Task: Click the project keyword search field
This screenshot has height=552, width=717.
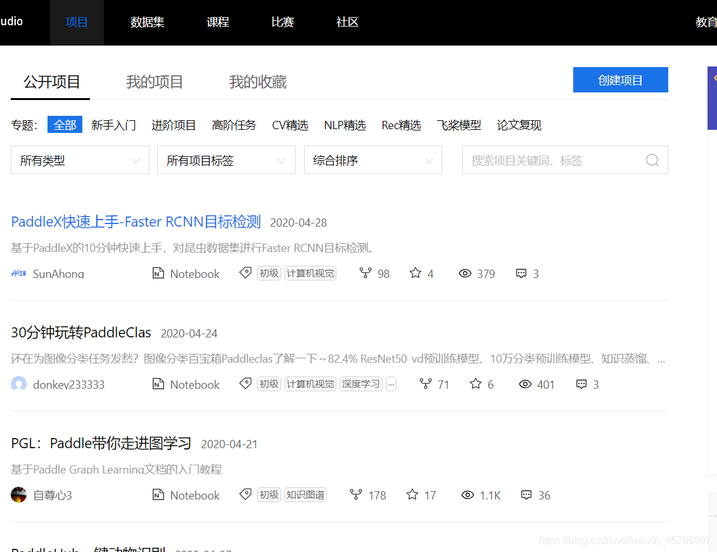Action: (x=565, y=160)
